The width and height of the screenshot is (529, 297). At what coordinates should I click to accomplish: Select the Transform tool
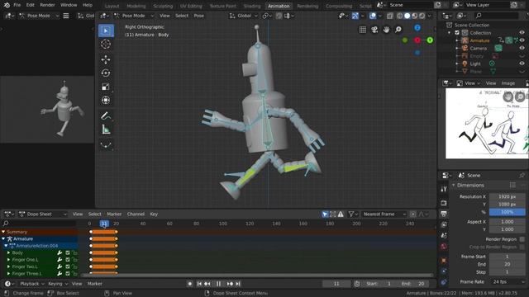click(x=106, y=100)
